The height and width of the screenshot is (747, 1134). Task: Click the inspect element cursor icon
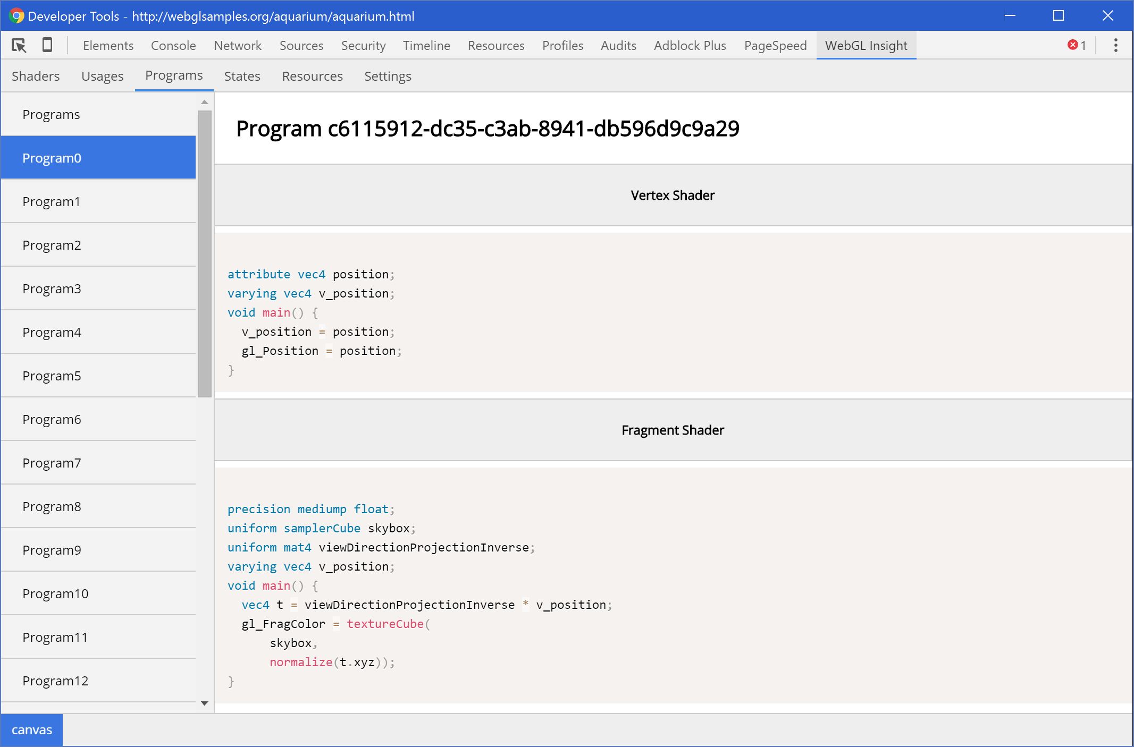(19, 46)
